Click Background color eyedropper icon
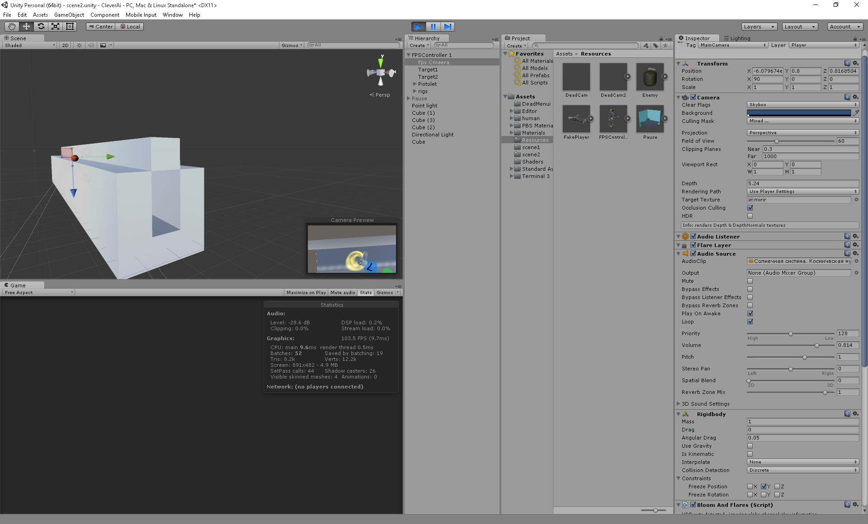Image resolution: width=868 pixels, height=524 pixels. coord(856,113)
